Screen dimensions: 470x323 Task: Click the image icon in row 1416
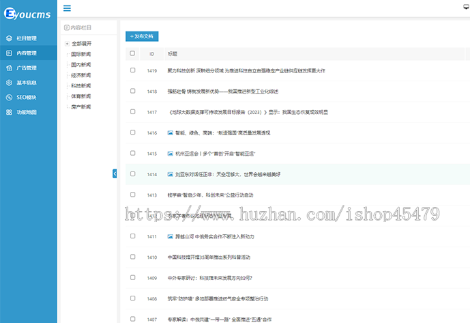(171, 132)
